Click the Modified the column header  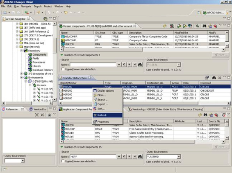(190, 33)
